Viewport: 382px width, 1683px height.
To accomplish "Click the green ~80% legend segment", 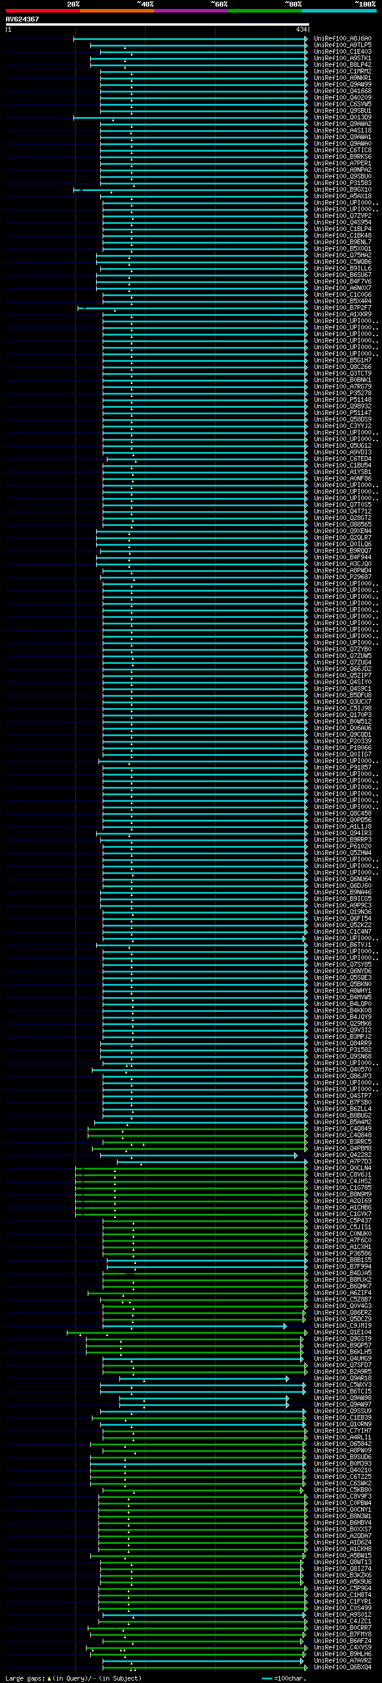I will click(265, 11).
